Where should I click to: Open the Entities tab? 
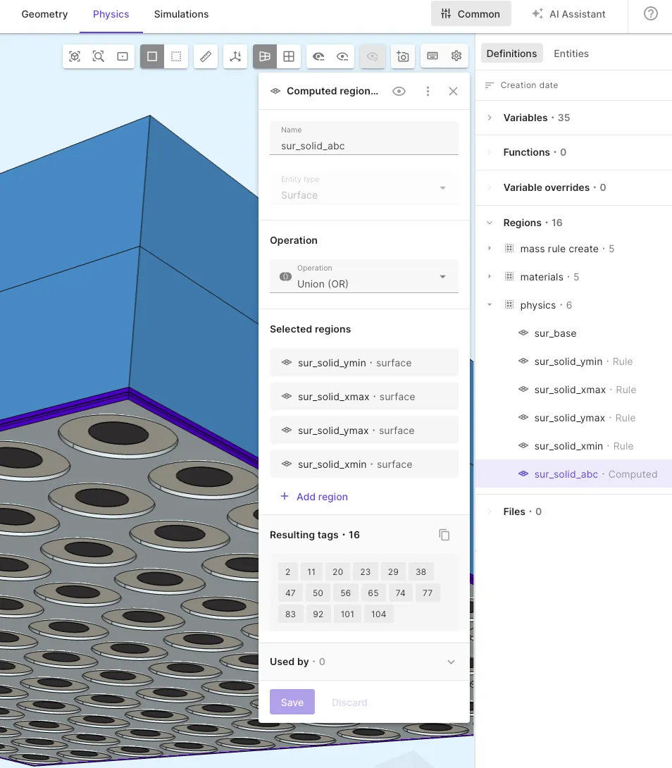(x=571, y=54)
